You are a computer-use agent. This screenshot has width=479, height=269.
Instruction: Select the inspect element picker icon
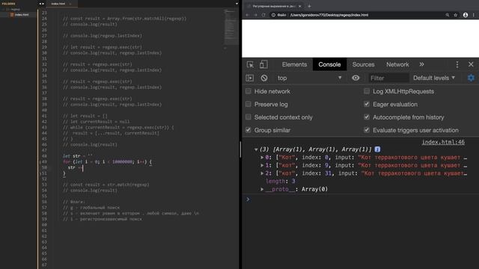point(250,65)
